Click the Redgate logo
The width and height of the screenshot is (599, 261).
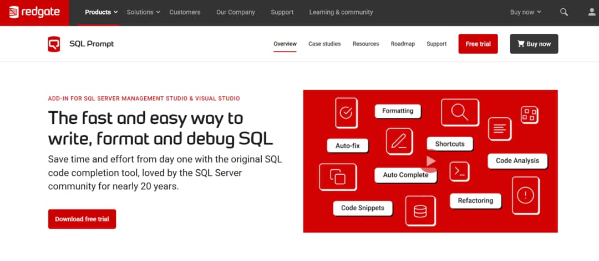(34, 12)
